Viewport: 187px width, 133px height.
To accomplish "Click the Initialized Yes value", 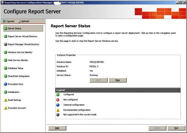I will [91, 71].
